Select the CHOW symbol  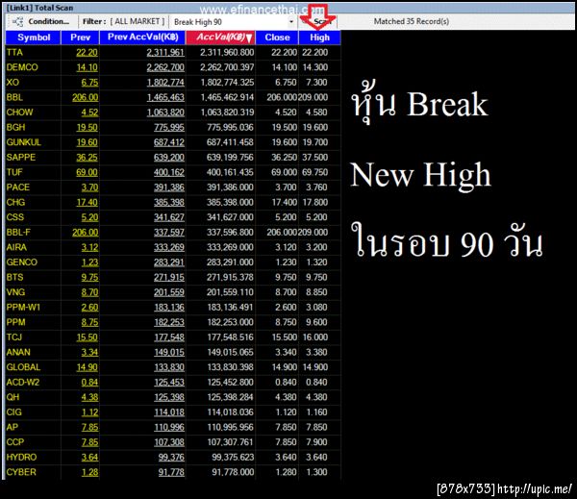[19, 112]
